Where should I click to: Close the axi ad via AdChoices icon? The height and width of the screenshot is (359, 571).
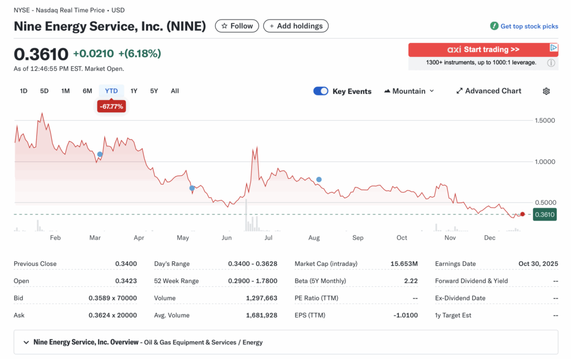tap(553, 48)
